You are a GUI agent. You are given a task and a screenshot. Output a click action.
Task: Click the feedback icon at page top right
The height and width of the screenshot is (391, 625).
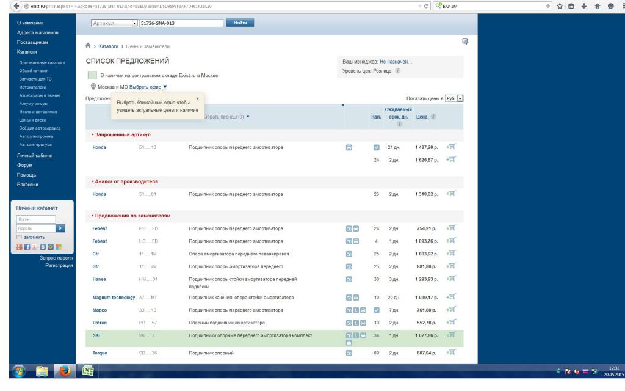tap(464, 42)
